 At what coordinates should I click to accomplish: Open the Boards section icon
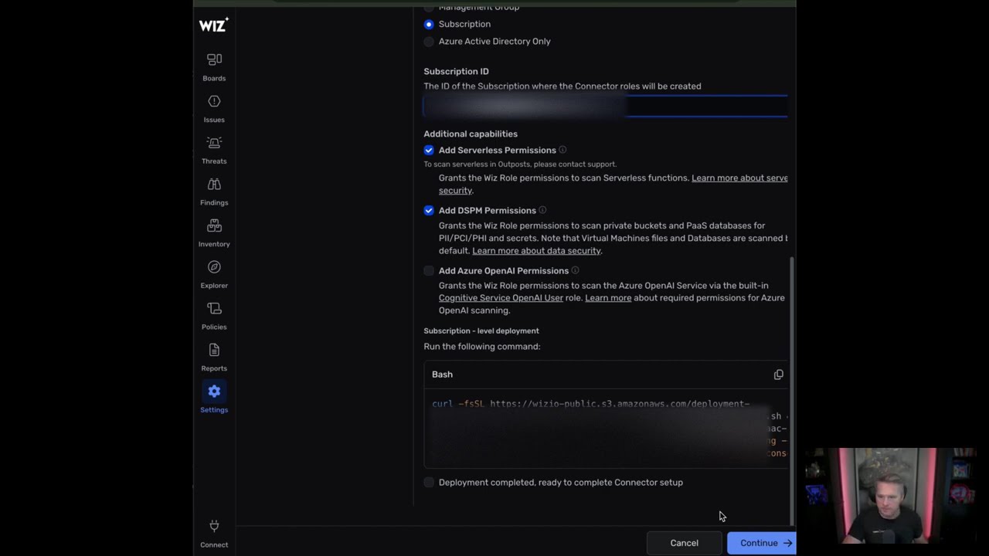(x=214, y=59)
